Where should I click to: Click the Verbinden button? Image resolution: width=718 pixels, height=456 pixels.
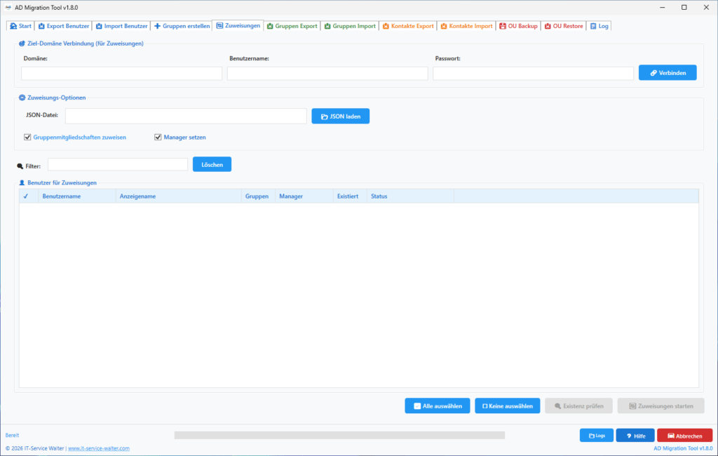point(668,73)
